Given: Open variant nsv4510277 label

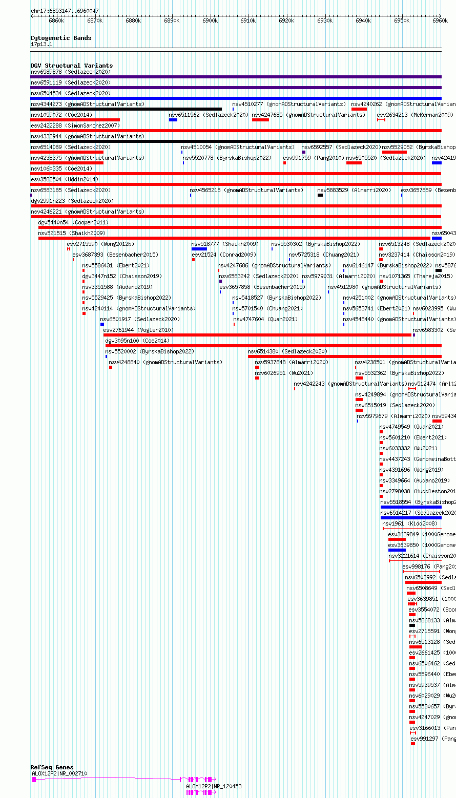Looking at the screenshot, I should point(289,104).
